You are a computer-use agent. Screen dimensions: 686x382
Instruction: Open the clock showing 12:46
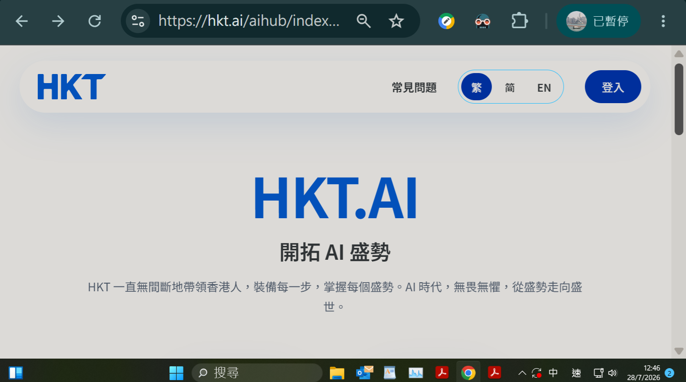[644, 373]
